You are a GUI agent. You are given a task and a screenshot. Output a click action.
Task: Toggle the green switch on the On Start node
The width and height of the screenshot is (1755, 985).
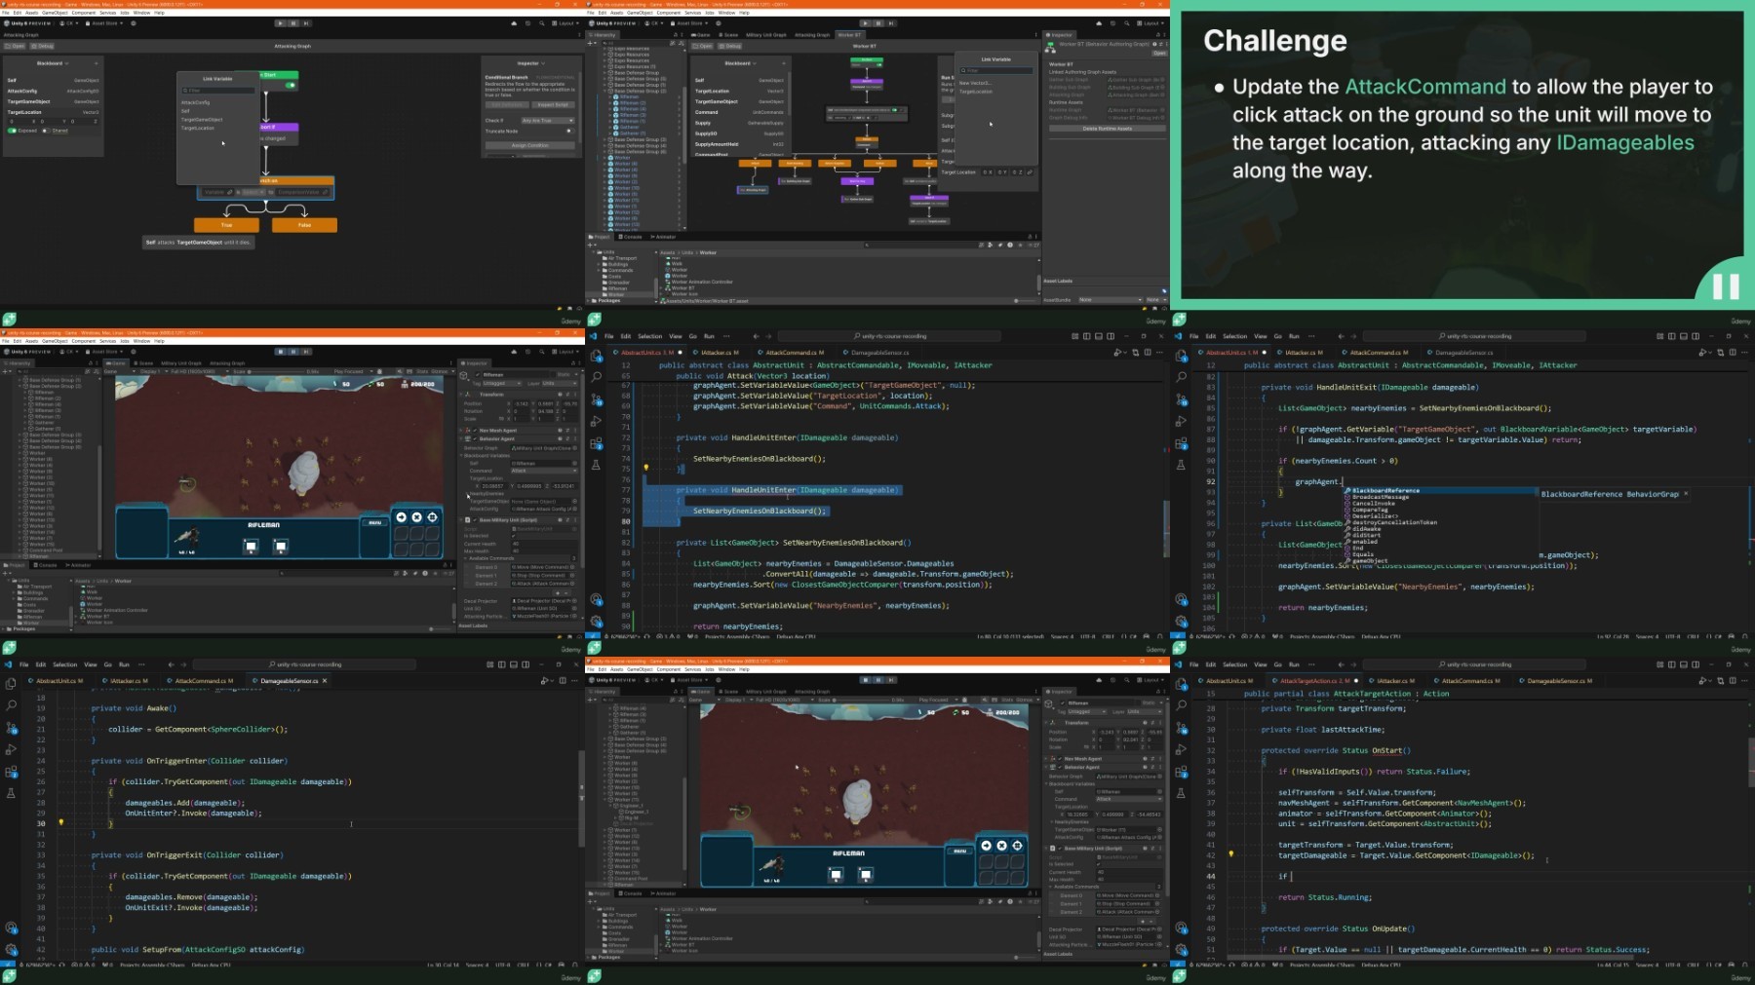[290, 85]
